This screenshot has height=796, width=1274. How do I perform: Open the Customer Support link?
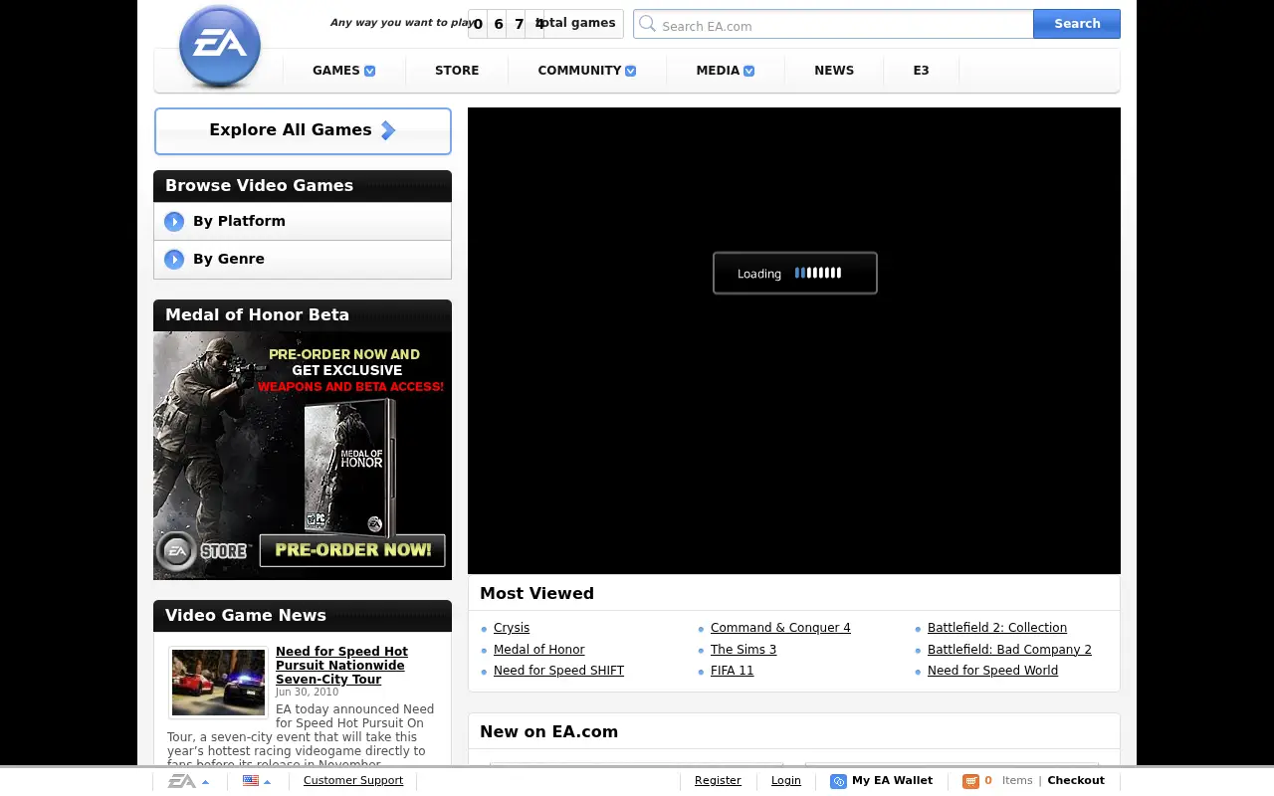[353, 781]
